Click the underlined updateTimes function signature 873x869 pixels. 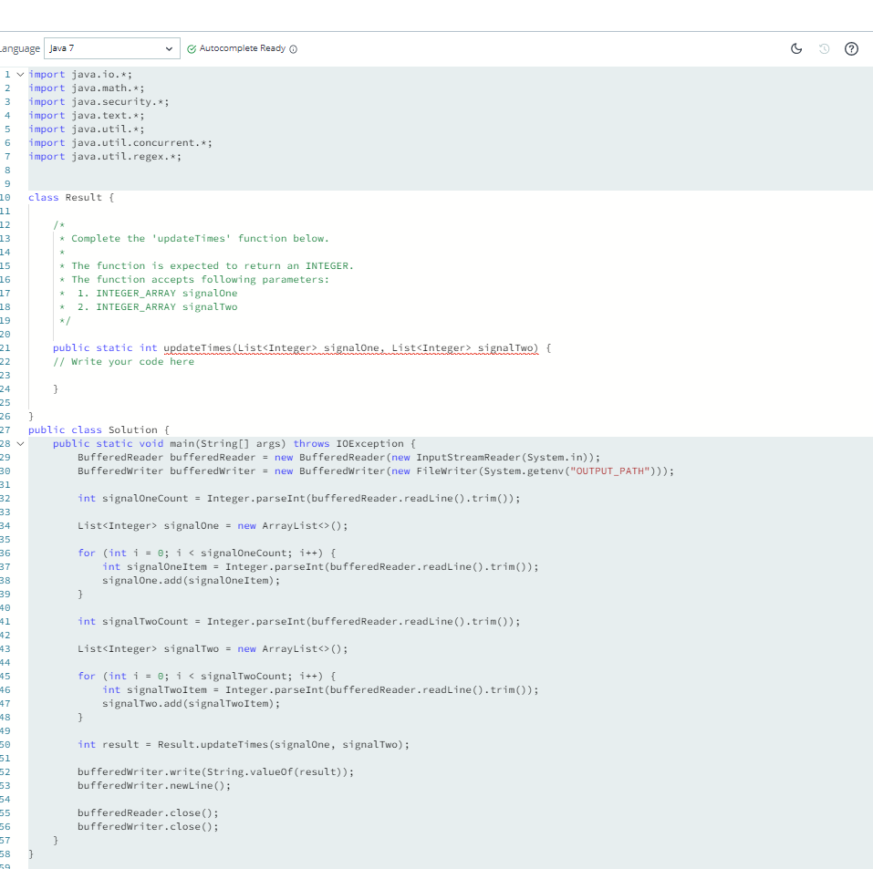(354, 347)
